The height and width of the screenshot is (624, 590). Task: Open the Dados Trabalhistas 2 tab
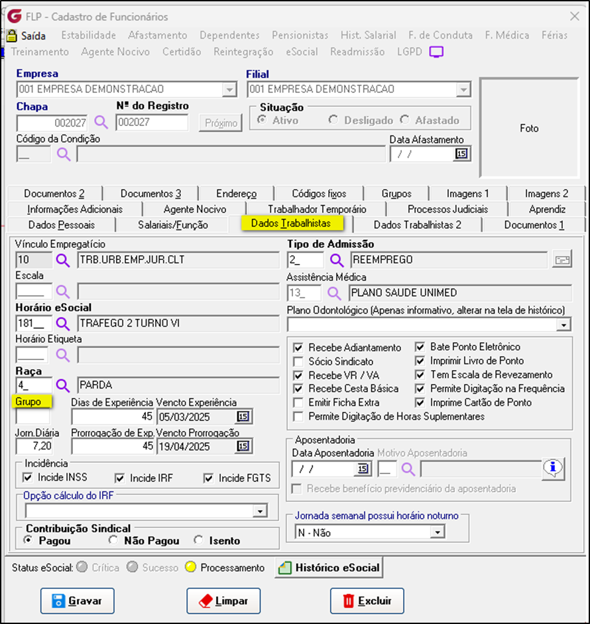point(418,225)
